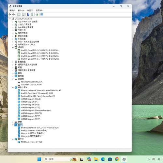Click the show/hide console tree toolbar icon

point(19,14)
